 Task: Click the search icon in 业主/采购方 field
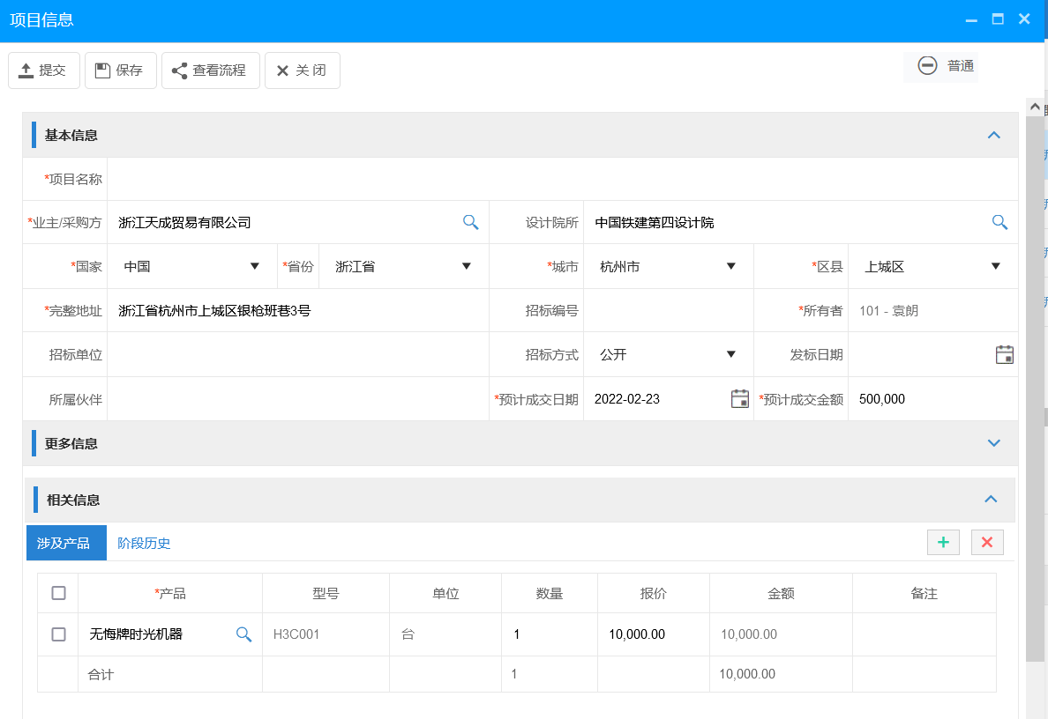tap(471, 222)
